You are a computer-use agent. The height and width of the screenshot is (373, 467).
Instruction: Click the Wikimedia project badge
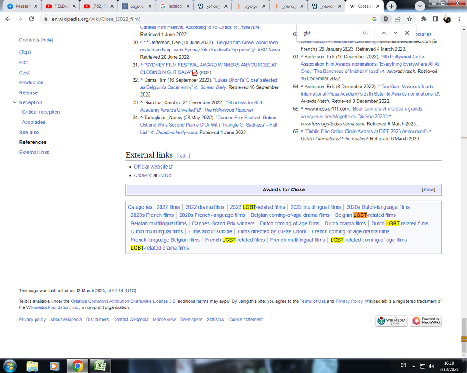[391, 321]
